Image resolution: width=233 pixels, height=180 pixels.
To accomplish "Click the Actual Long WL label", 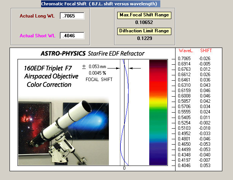I will [x=37, y=16].
